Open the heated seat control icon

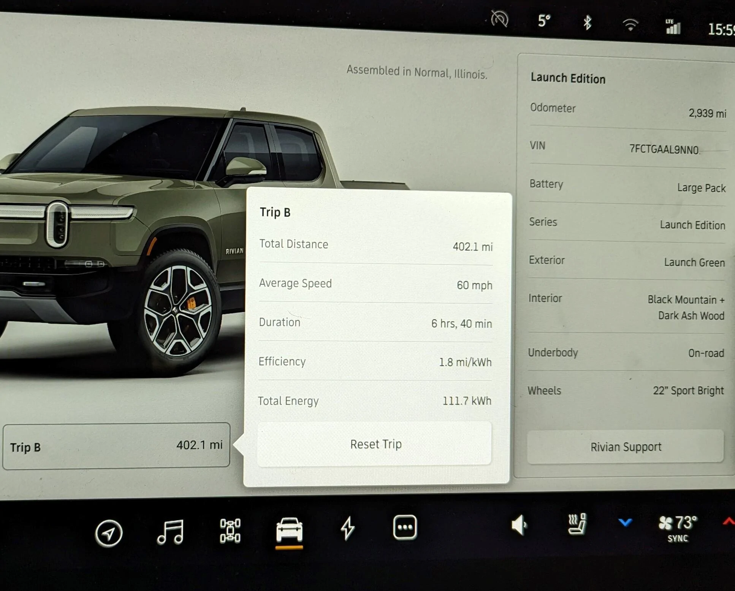tap(577, 524)
